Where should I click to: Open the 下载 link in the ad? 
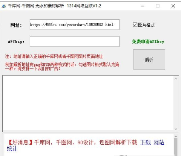click(x=145, y=142)
